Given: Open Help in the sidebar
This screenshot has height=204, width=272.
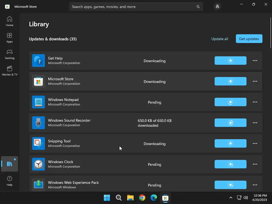Looking at the screenshot, I should tap(10, 181).
